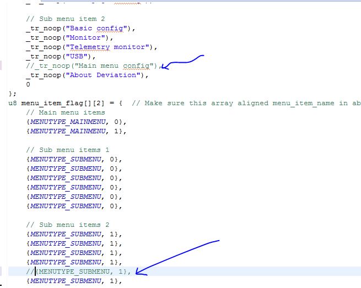Image resolution: width=361 pixels, height=288 pixels.
Task: Click the commented-out //{MENUTYPE_SUBMENU, 1} highlighted line
Action: click(x=78, y=271)
